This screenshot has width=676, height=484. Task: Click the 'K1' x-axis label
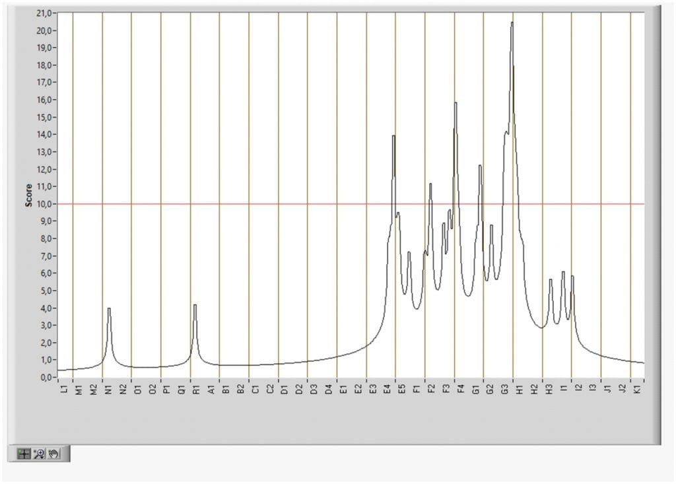click(x=637, y=389)
